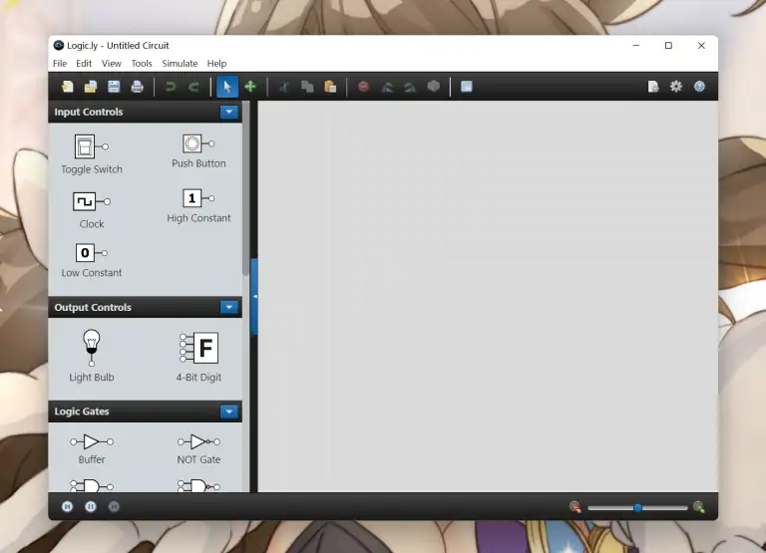The image size is (766, 553).
Task: Pause the simulation with the pause button
Action: point(91,506)
